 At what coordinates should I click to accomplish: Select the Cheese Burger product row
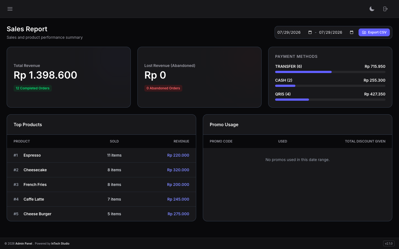coord(101,214)
